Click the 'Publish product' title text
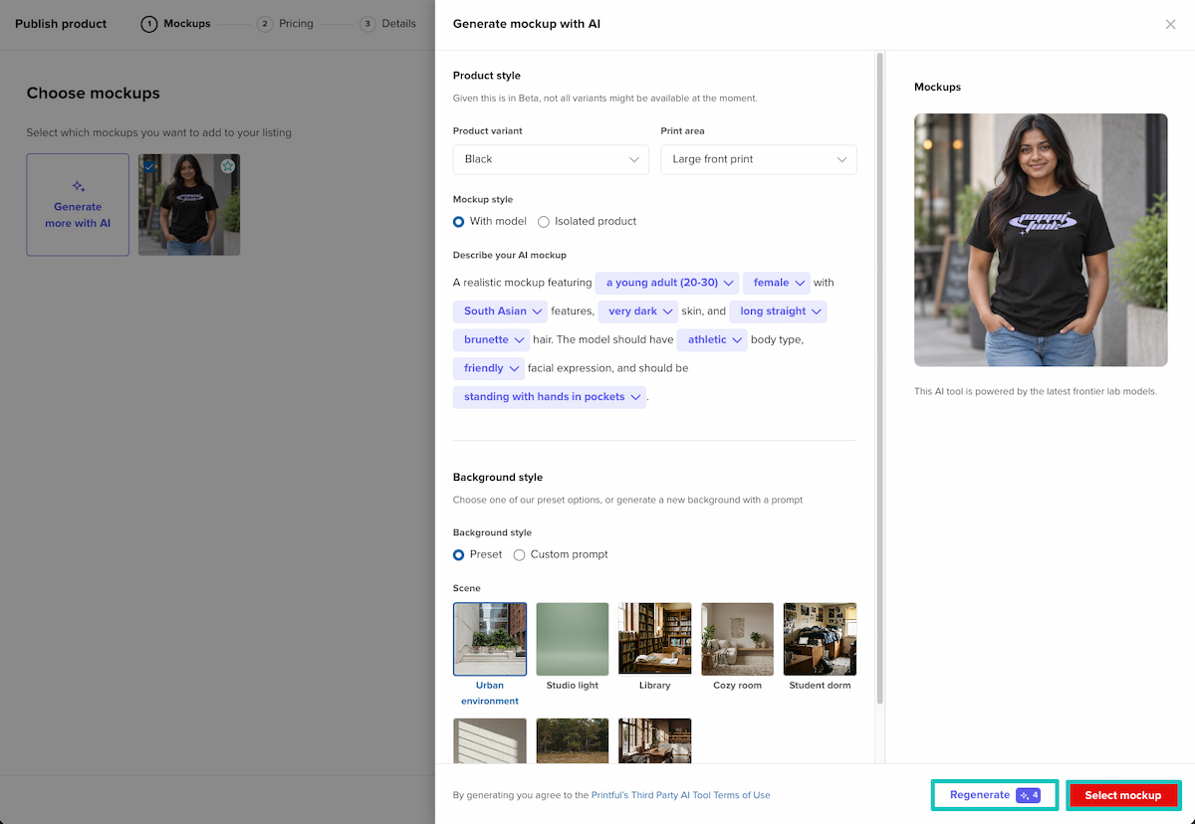 (x=61, y=24)
